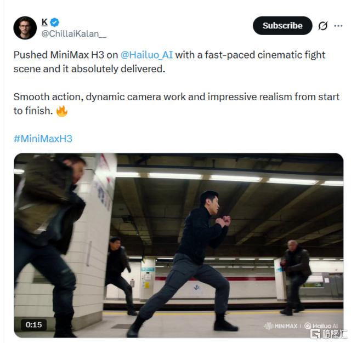Click the MINIMAX waveform icon
This screenshot has height=343, width=351.
268,326
